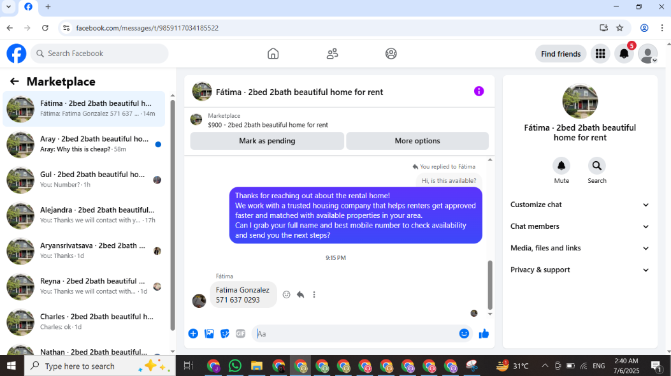
Task: Open Task View on taskbar
Action: click(x=188, y=366)
